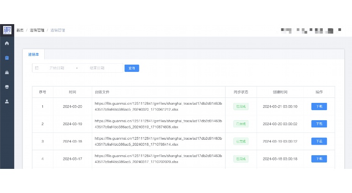Click the calendar icon in date range field
Image resolution: width=352 pixels, height=193 pixels.
(x=37, y=68)
